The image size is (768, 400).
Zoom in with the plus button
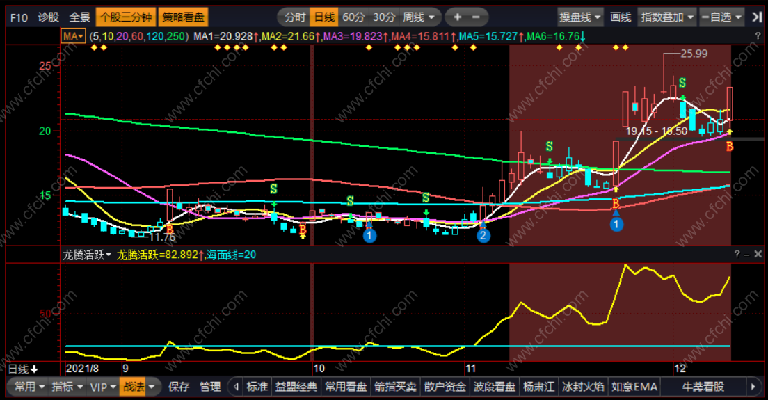click(x=457, y=17)
